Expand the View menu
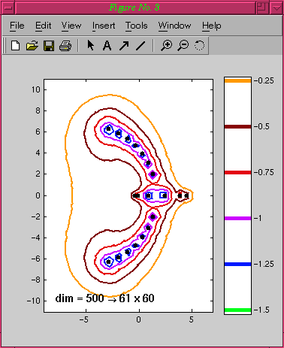The height and width of the screenshot is (348, 284). pos(71,26)
